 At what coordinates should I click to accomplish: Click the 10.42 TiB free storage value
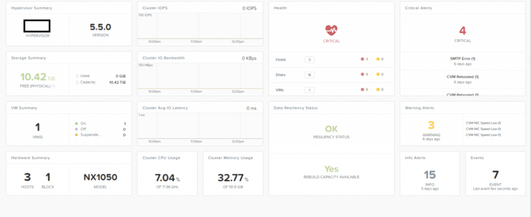click(37, 77)
